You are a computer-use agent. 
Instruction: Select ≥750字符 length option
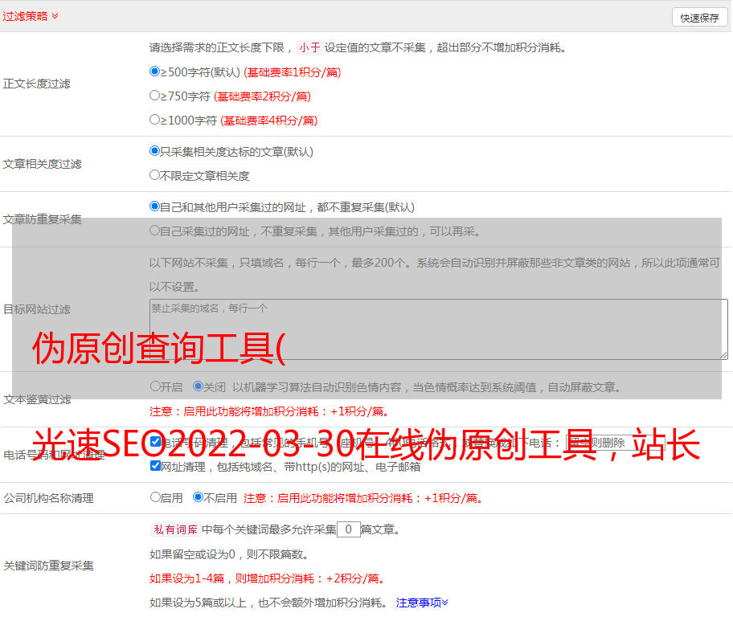click(155, 96)
